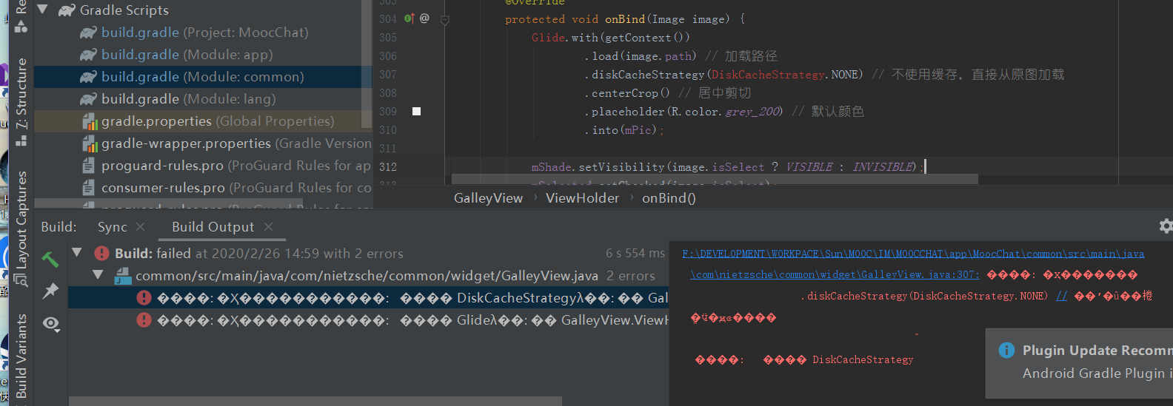The height and width of the screenshot is (406, 1173).
Task: Select the DiskCacheStrategy error entry
Action: (400, 298)
